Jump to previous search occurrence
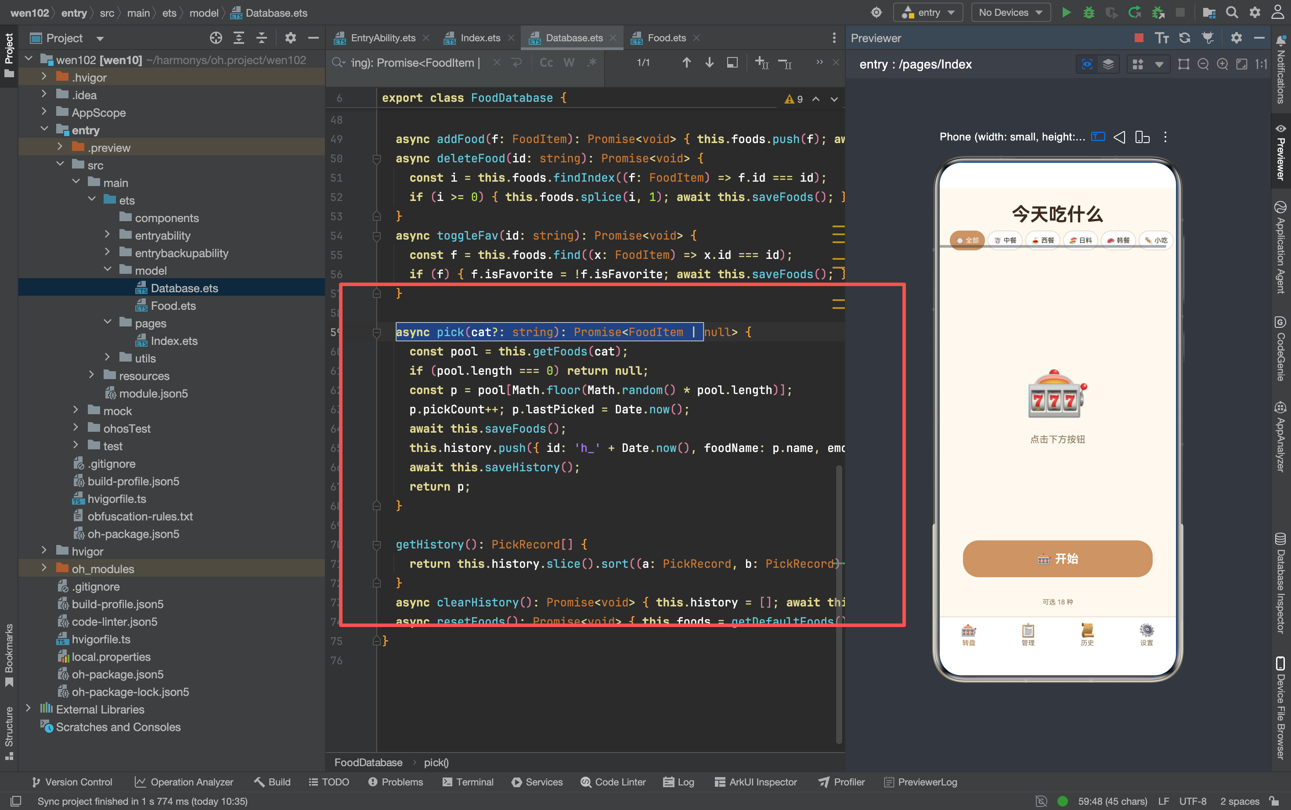Image resolution: width=1291 pixels, height=810 pixels. 686,63
